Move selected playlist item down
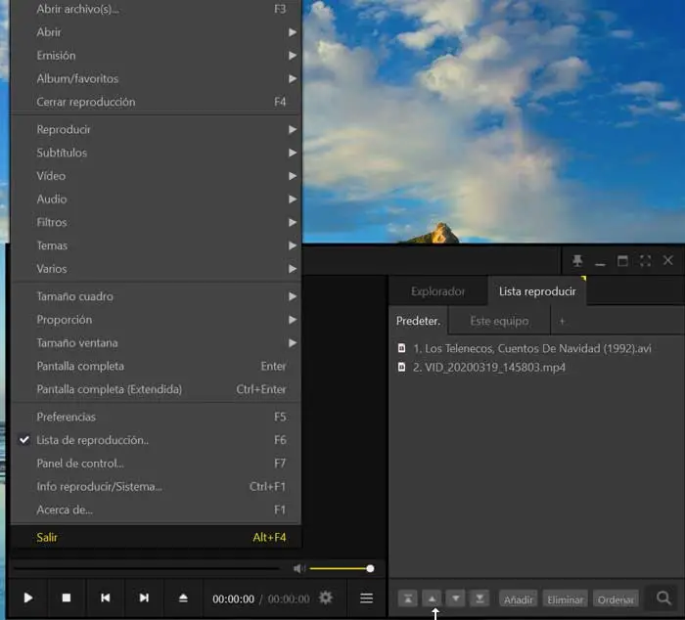The height and width of the screenshot is (620, 685). (x=456, y=598)
